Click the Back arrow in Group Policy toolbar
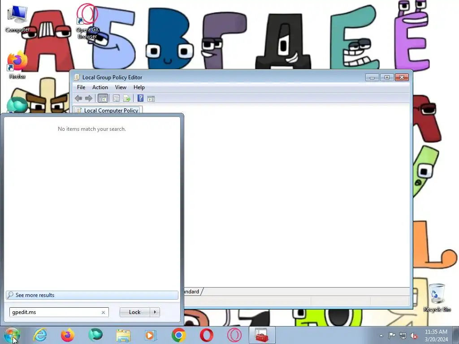Screen dimensions: 459x344 (x=78, y=99)
